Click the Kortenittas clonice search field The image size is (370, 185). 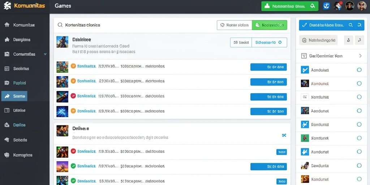(x=135, y=25)
